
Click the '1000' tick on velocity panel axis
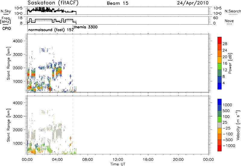pyautogui.click(x=17, y=143)
